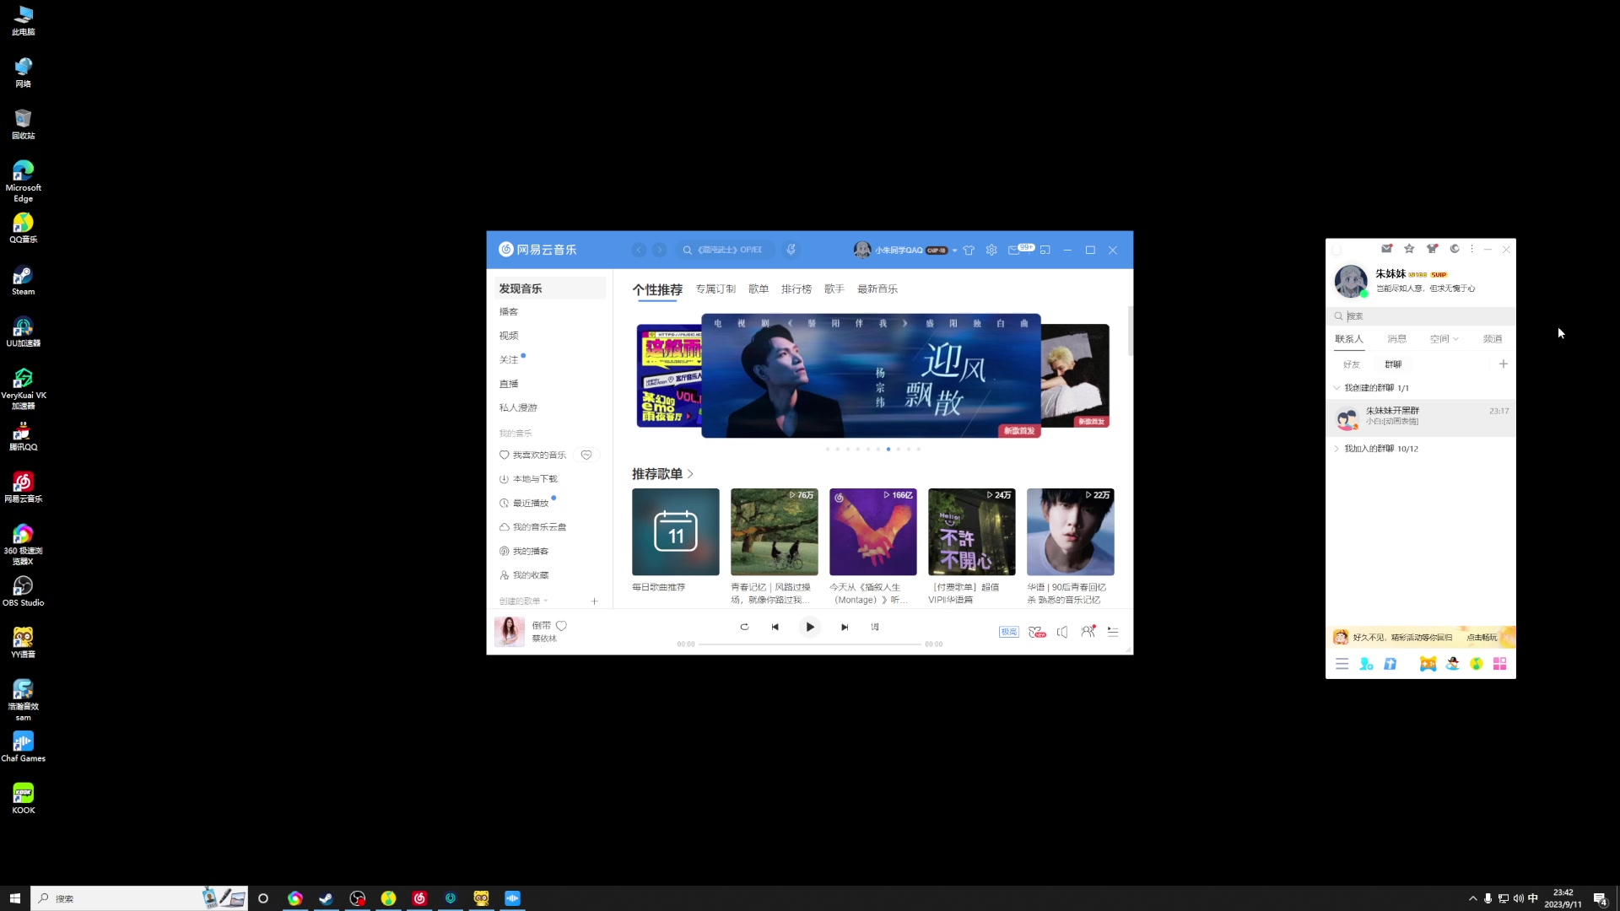Skip to the next track
The width and height of the screenshot is (1620, 911).
click(844, 627)
